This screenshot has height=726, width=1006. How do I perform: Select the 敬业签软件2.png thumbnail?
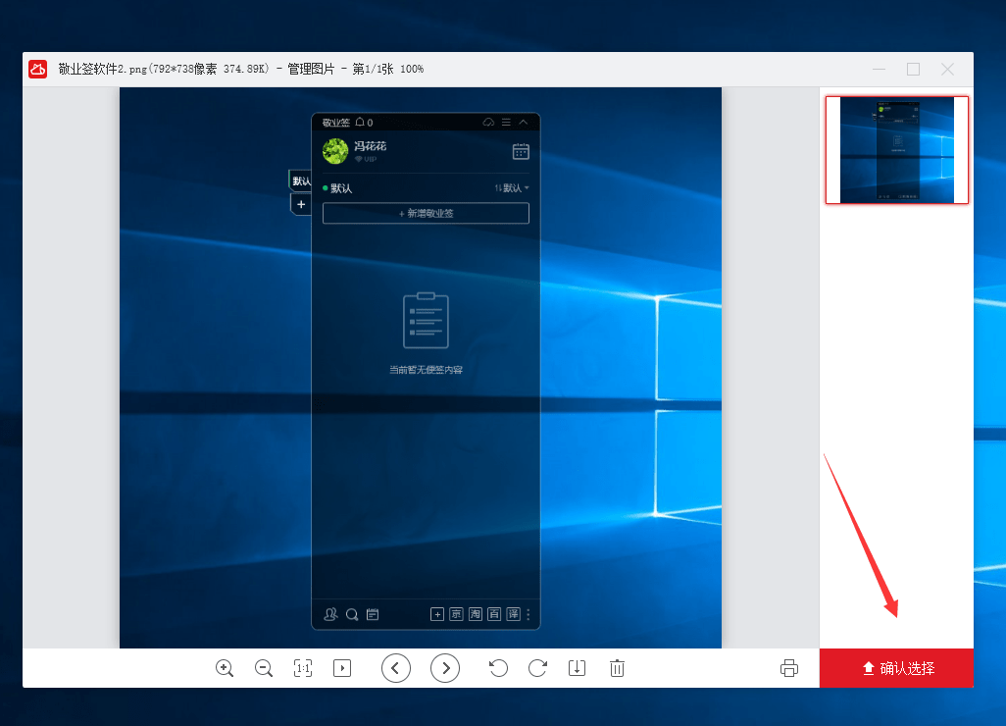[897, 149]
